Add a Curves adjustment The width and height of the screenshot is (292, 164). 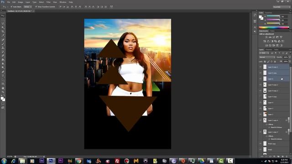click(274, 37)
